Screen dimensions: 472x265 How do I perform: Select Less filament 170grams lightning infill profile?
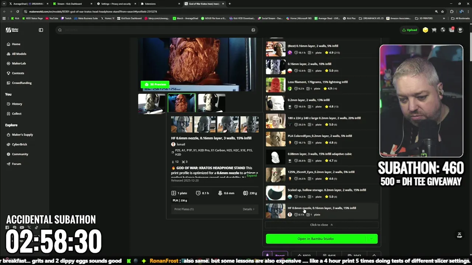[322, 85]
